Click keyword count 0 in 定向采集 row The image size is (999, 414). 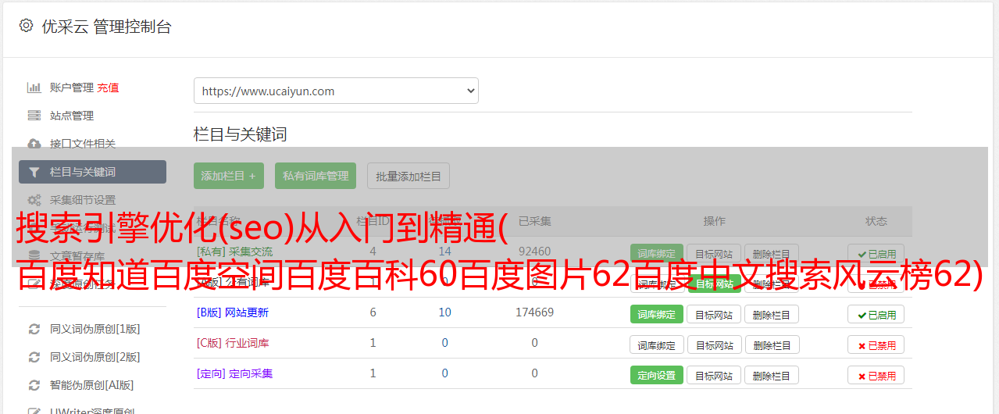click(x=445, y=373)
